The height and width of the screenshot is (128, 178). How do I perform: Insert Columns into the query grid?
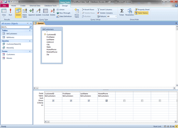(x=105, y=10)
